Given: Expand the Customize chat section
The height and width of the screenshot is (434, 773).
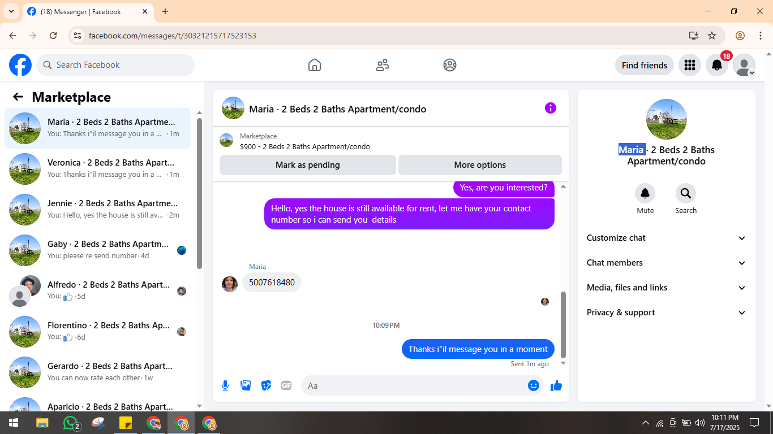Looking at the screenshot, I should [667, 238].
